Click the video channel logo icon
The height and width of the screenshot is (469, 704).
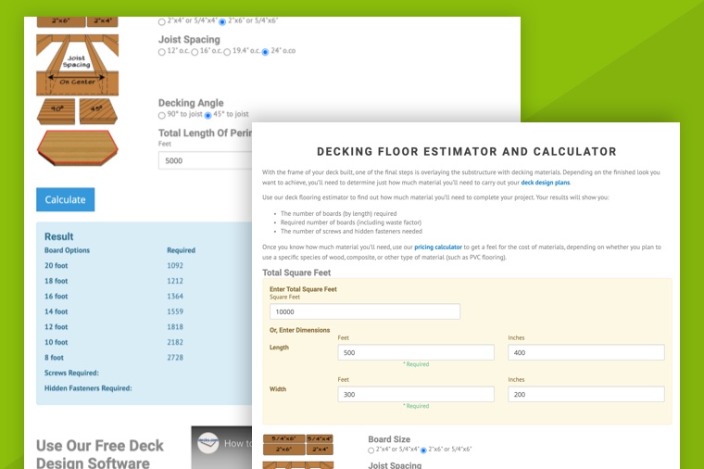[x=207, y=443]
